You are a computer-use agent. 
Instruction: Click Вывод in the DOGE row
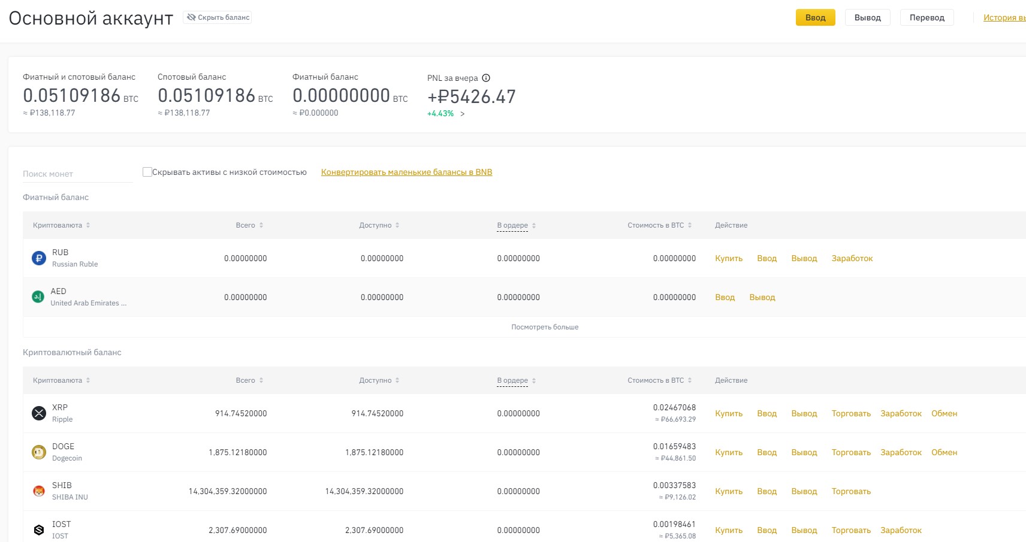(804, 452)
